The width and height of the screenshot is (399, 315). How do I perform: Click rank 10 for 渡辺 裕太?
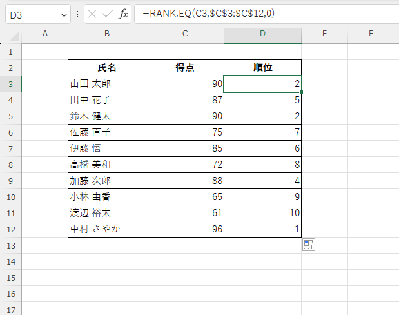click(x=262, y=213)
